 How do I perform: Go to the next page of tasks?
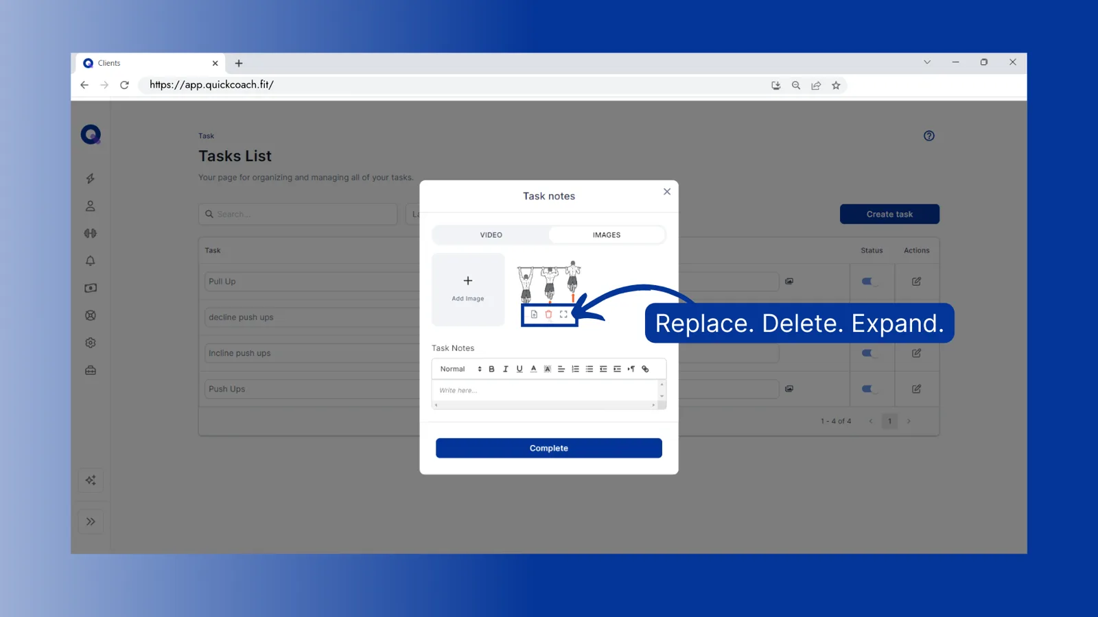pyautogui.click(x=909, y=421)
